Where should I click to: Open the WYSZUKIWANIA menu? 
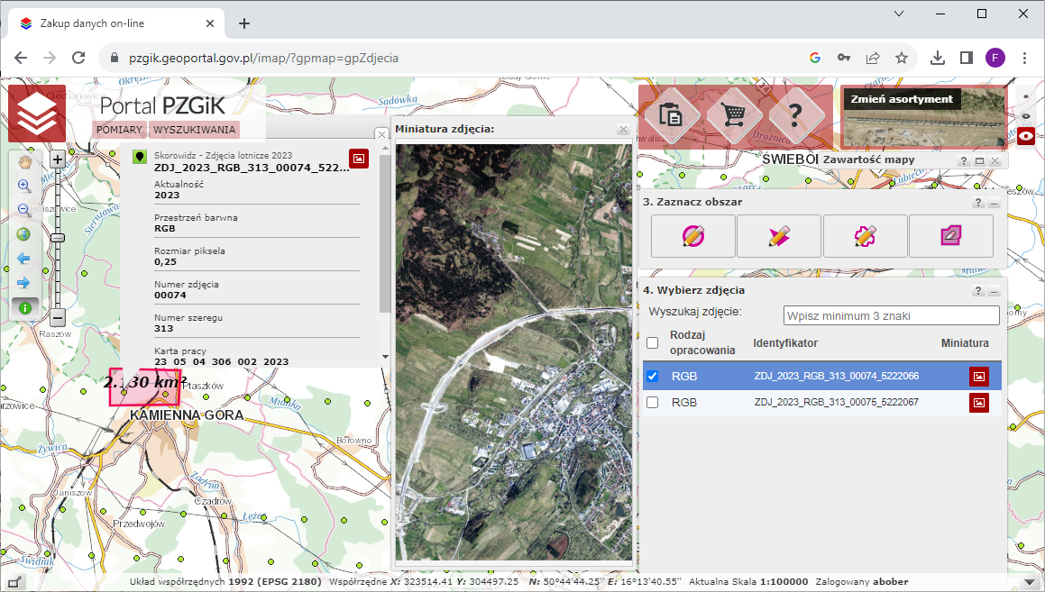(x=195, y=130)
